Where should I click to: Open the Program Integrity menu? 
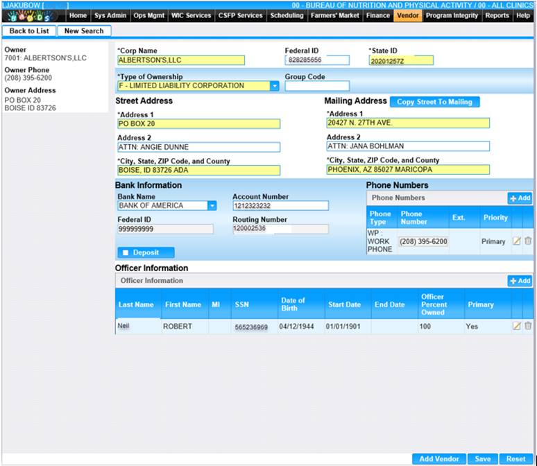pyautogui.click(x=452, y=16)
